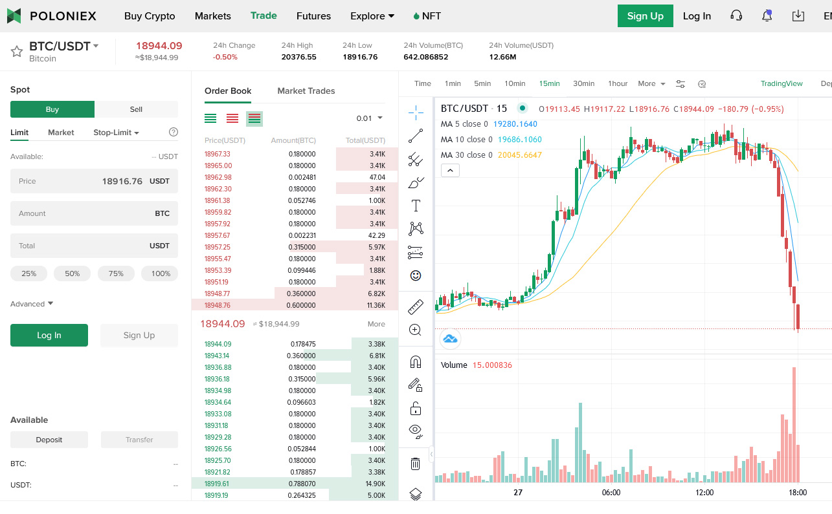Switch chart to TradingView
This screenshot has width=832, height=514.
pyautogui.click(x=781, y=83)
